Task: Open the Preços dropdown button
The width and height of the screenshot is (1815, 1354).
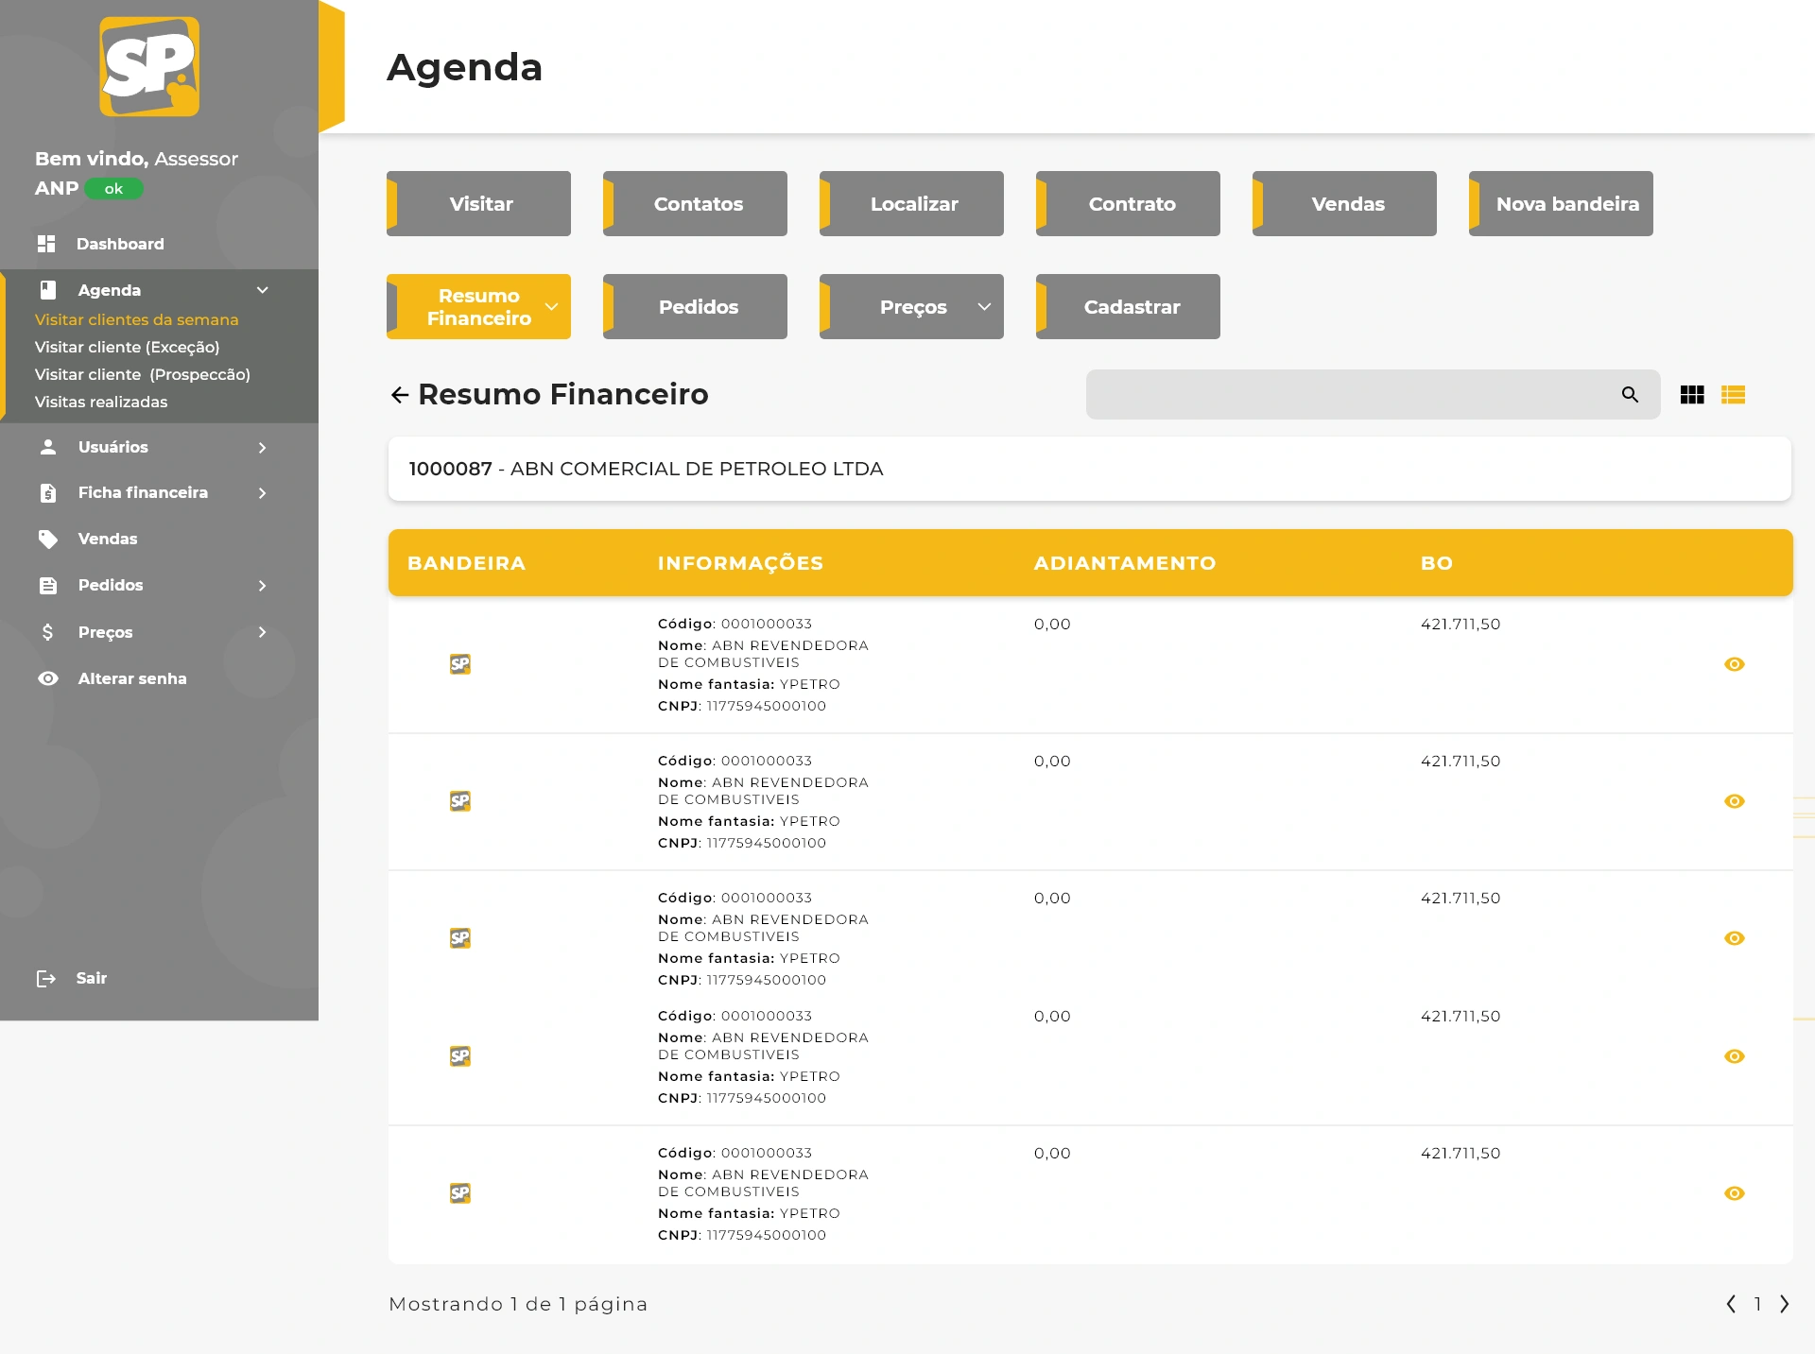Action: (x=984, y=306)
